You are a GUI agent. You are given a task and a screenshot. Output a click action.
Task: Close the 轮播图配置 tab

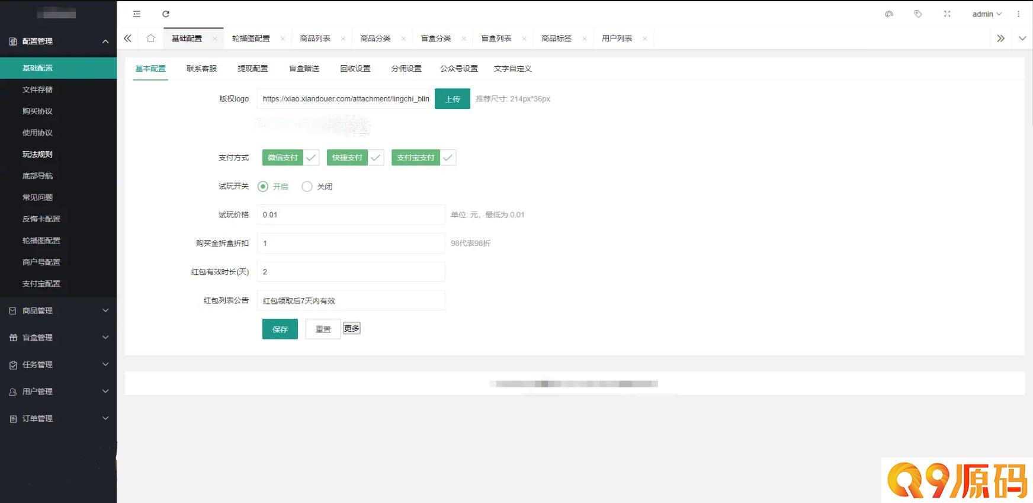(283, 39)
